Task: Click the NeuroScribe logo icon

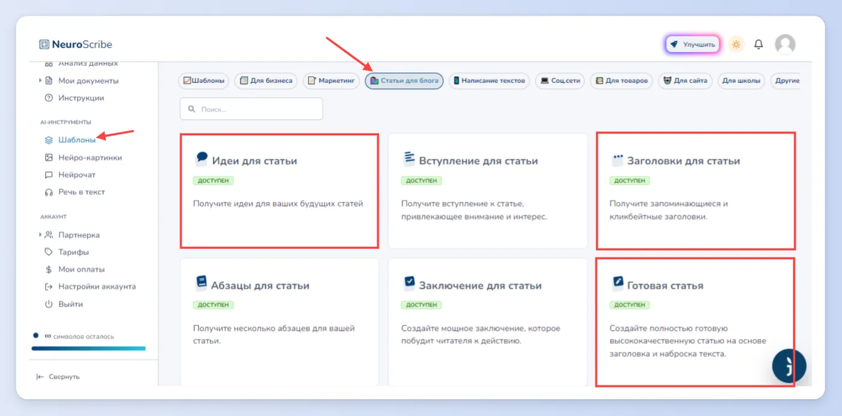Action: point(44,44)
